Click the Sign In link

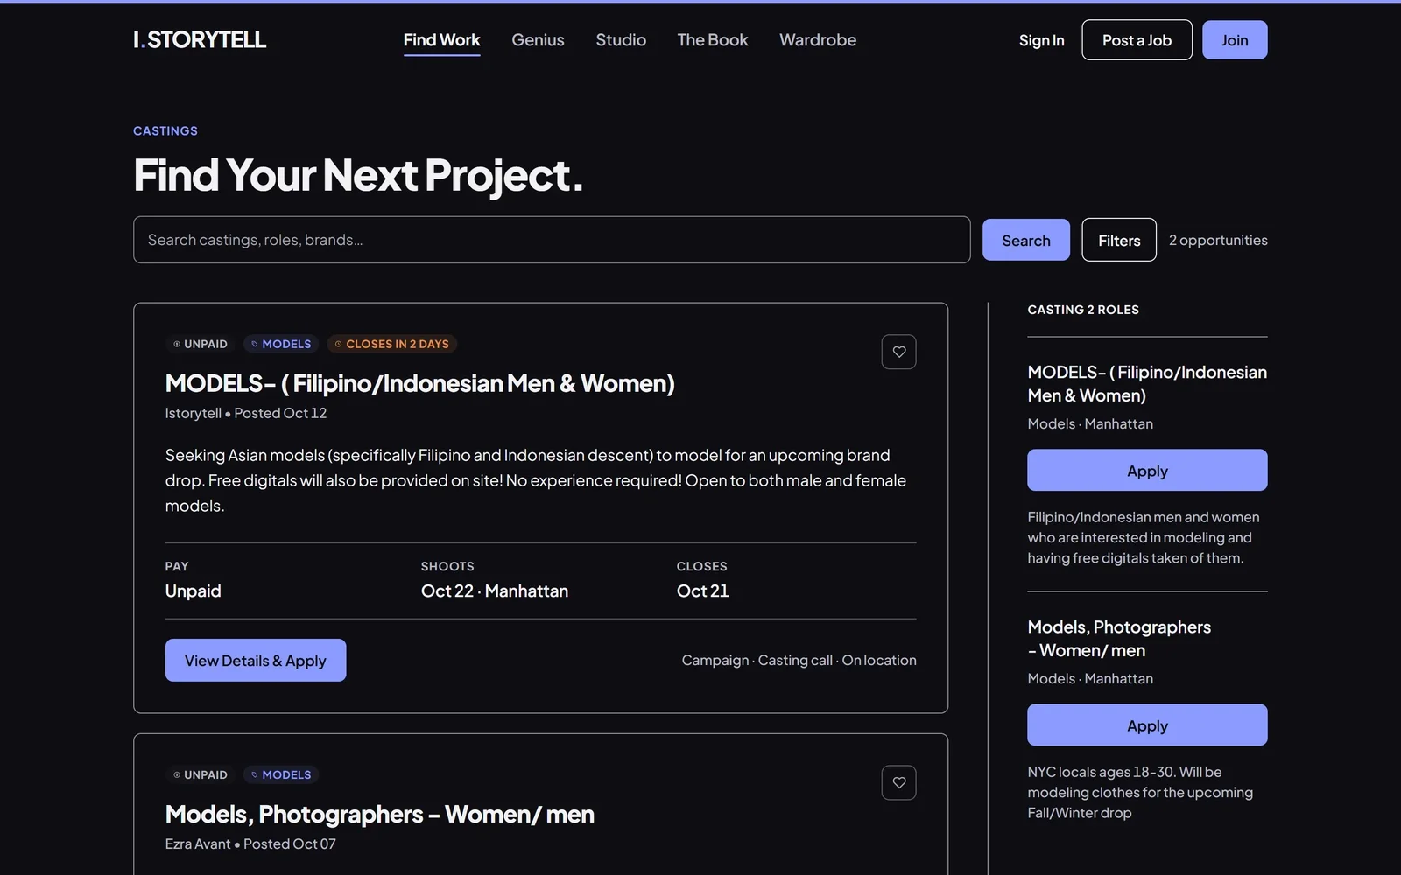(1041, 40)
